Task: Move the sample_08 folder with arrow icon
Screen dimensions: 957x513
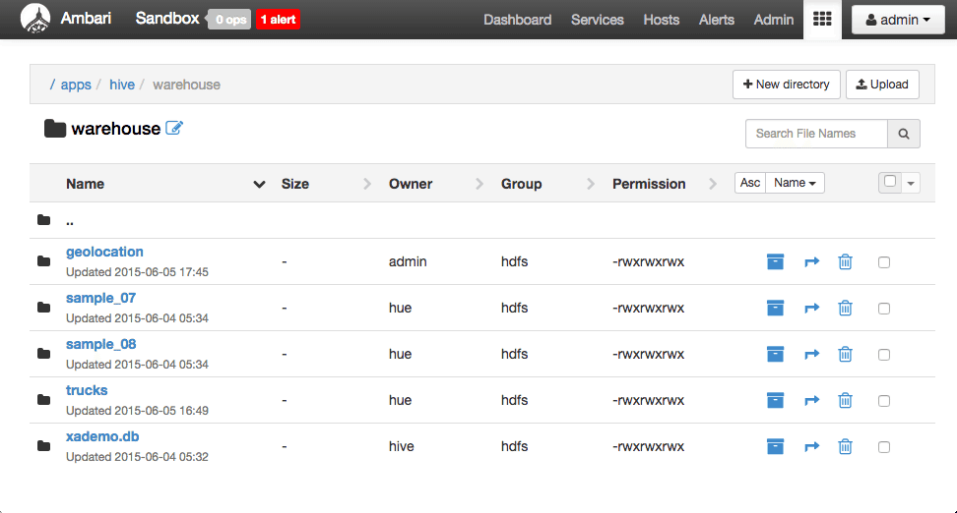Action: coord(811,355)
